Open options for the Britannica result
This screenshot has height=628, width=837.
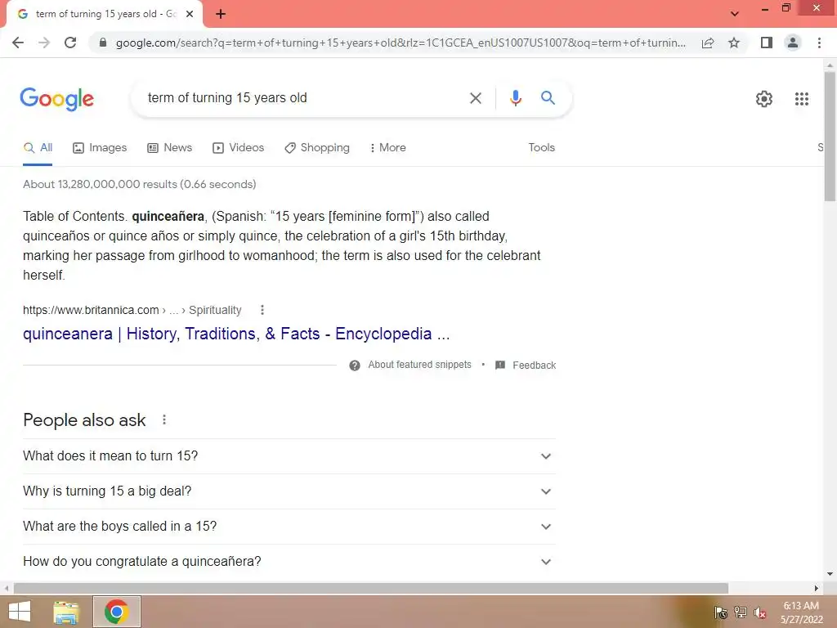(x=262, y=310)
